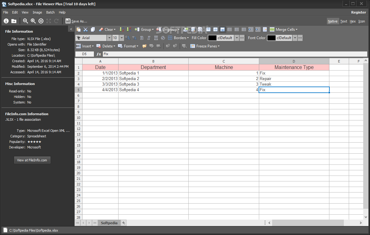Click the increase indent icon

coord(258,30)
